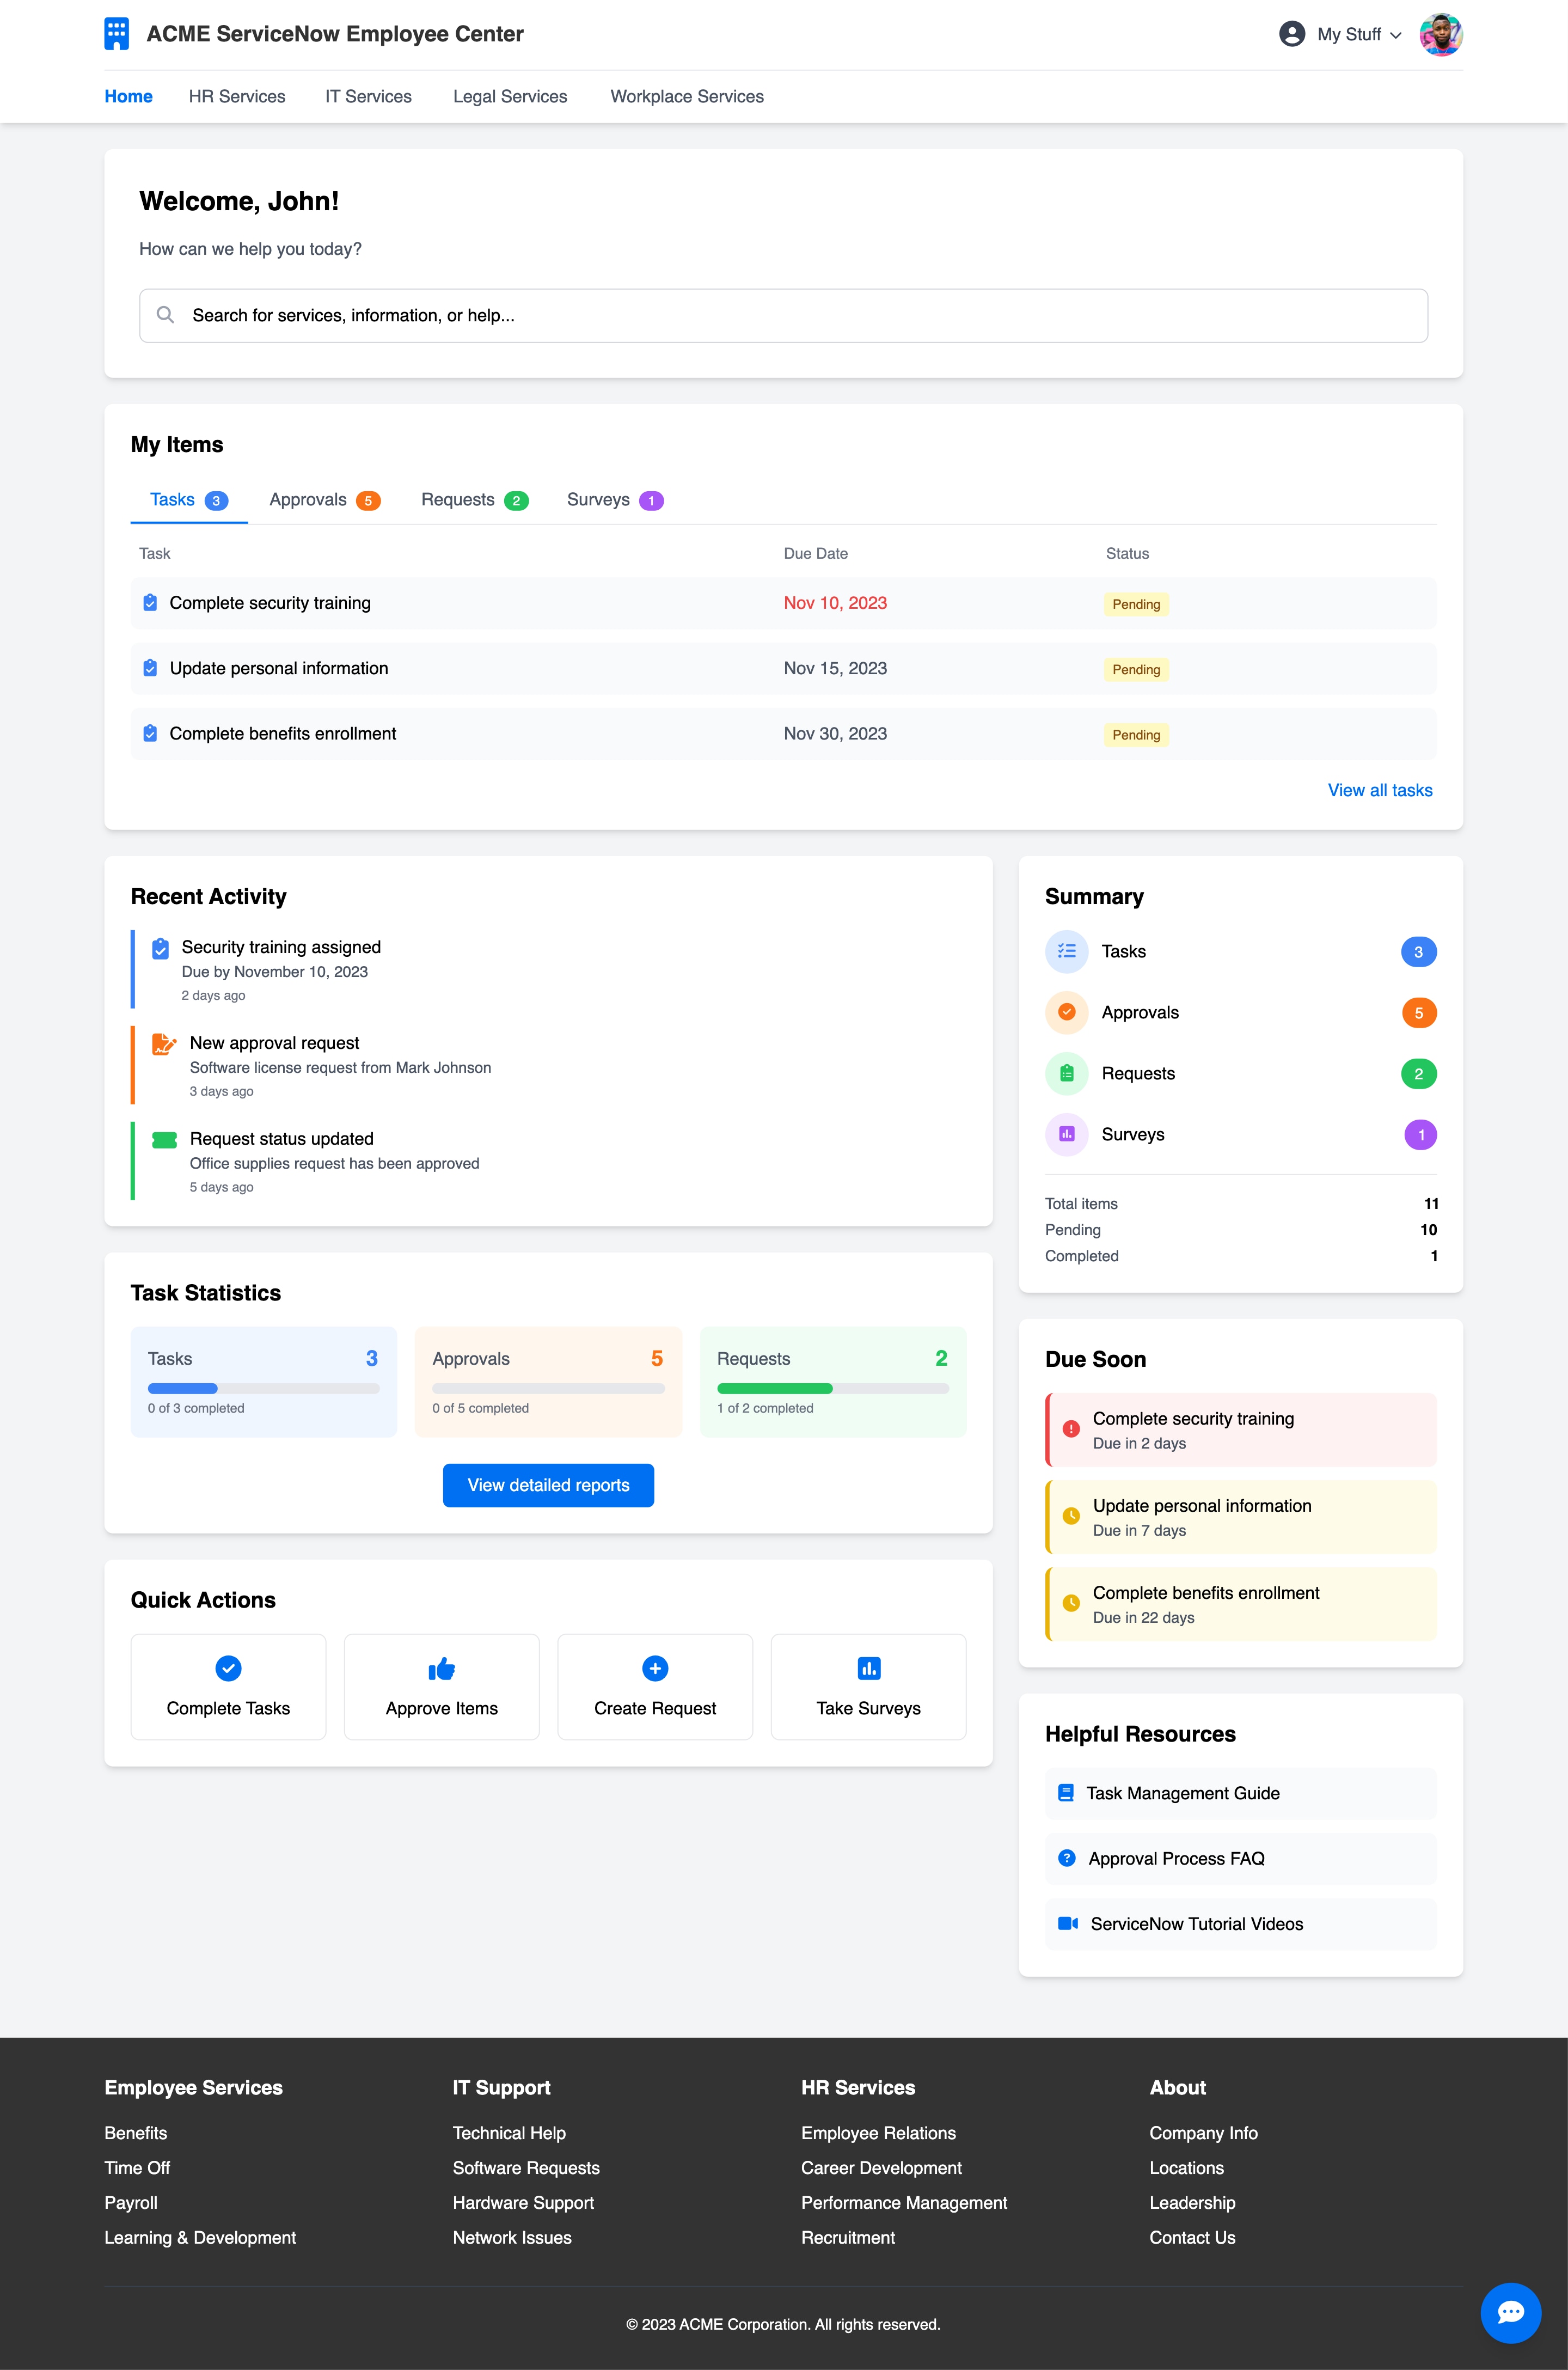
Task: Click the services search field
Action: pos(784,315)
